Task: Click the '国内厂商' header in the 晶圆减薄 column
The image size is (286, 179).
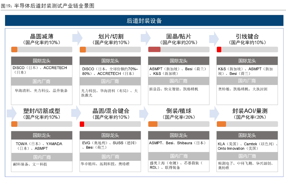Action: tap(42, 81)
